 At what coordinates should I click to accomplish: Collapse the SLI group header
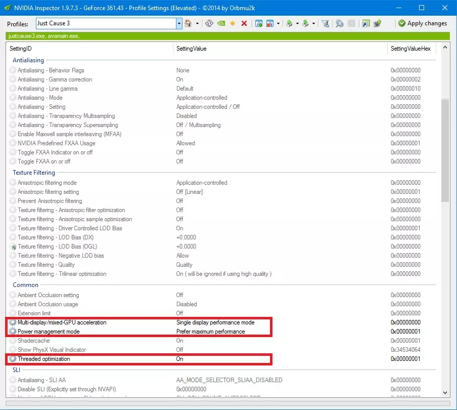[x=16, y=370]
